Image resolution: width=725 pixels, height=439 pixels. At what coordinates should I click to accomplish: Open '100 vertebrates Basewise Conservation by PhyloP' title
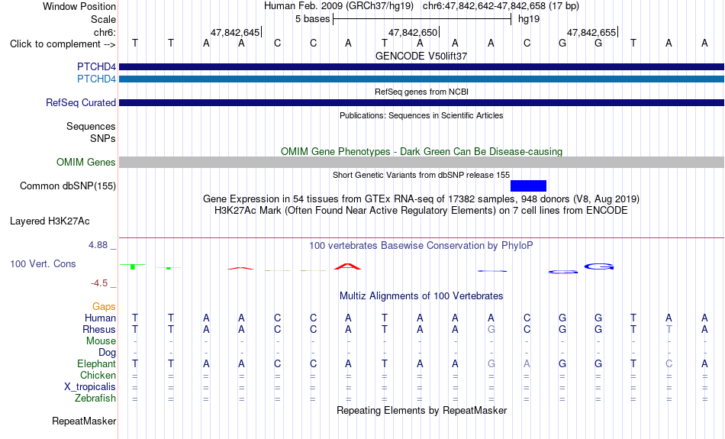click(421, 246)
